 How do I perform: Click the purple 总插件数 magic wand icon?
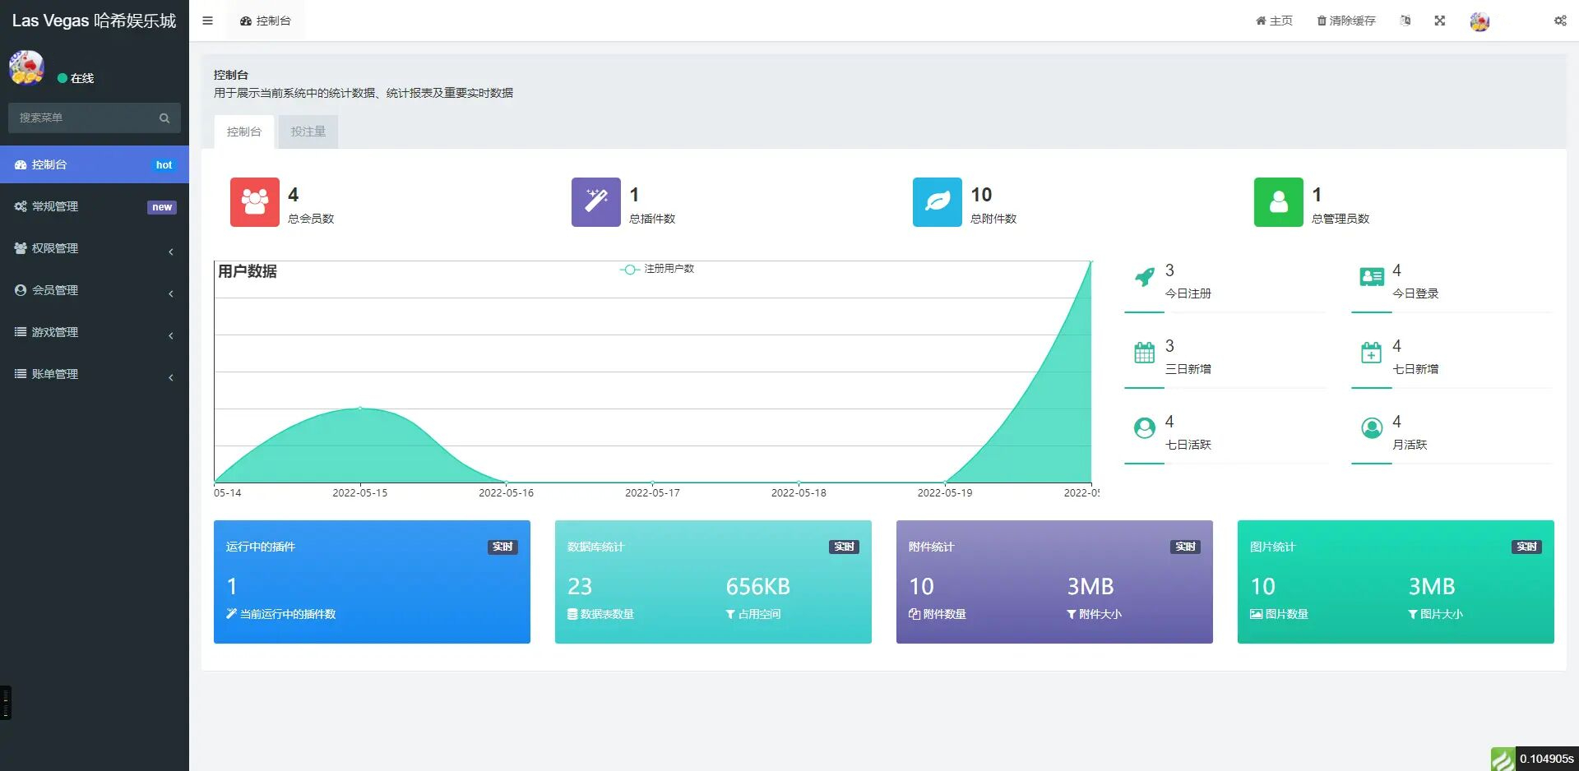pos(596,202)
